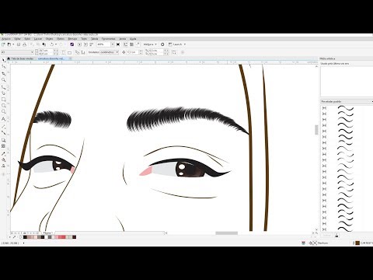Expand the Undo history dropdown arrow
The image size is (373, 280).
coord(56,44)
